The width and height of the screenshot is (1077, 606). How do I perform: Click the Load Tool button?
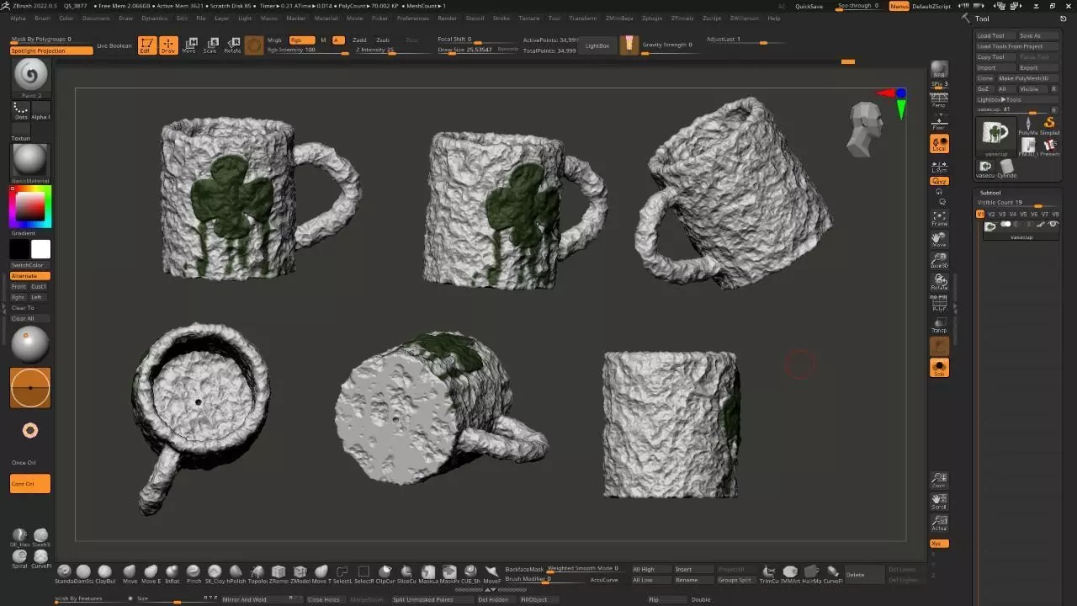tap(995, 36)
